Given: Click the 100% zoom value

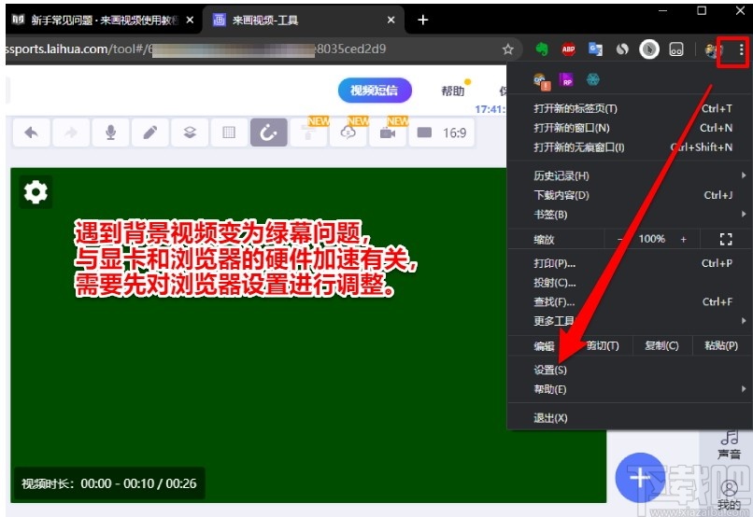Looking at the screenshot, I should pos(652,239).
